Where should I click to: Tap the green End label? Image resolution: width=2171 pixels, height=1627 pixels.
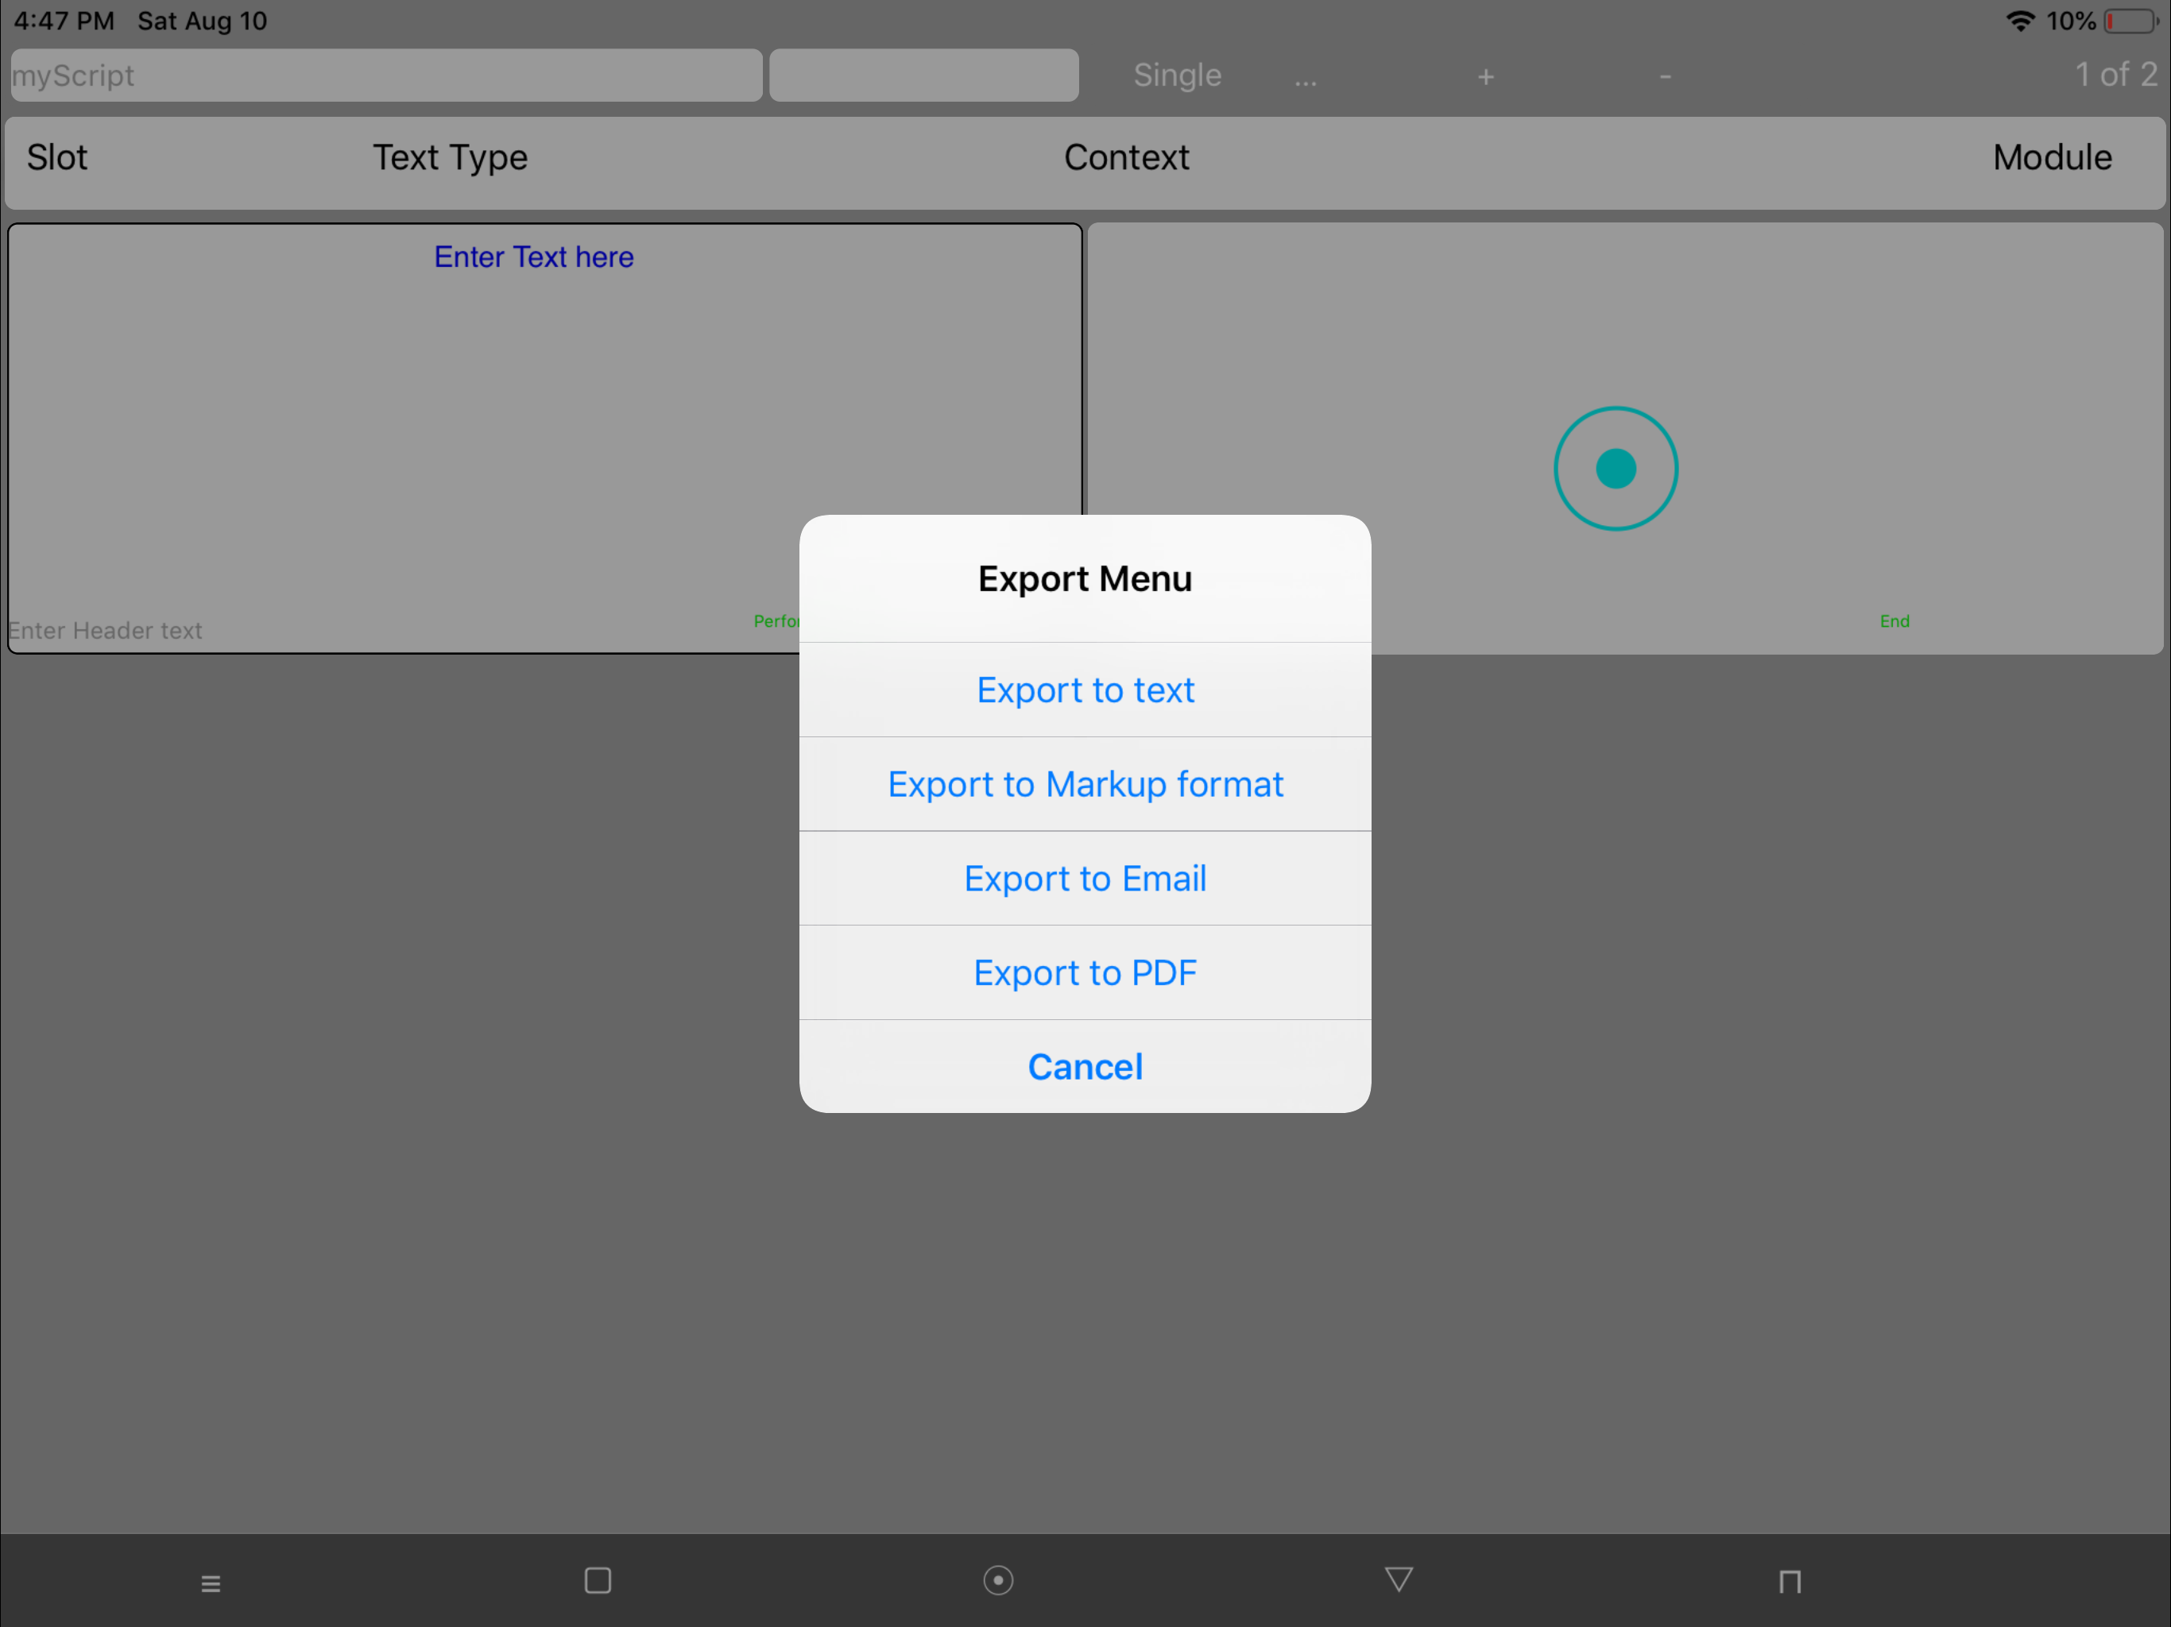point(1894,621)
